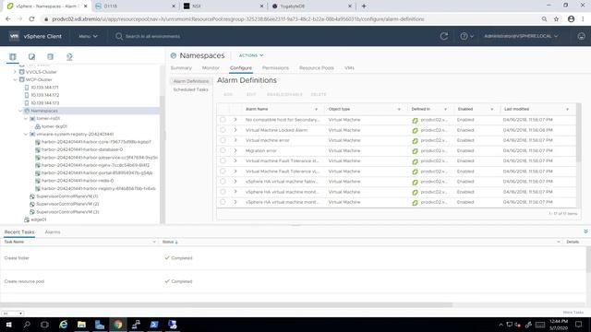Open the Windows Start menu
591x332 pixels.
(x=8, y=325)
